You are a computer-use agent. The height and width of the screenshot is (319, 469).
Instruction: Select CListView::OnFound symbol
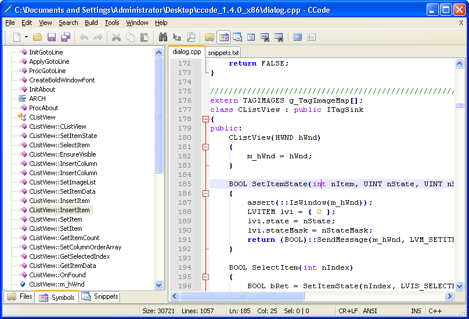tap(57, 275)
